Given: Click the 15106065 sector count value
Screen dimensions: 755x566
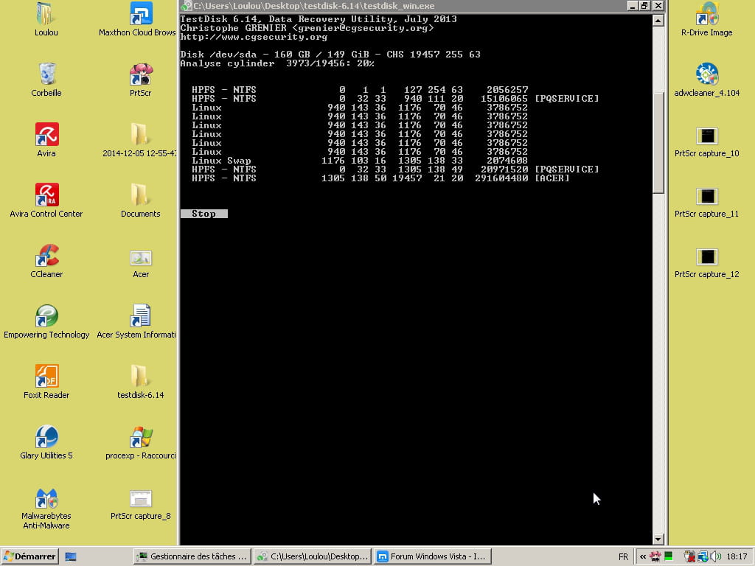Looking at the screenshot, I should click(504, 99).
